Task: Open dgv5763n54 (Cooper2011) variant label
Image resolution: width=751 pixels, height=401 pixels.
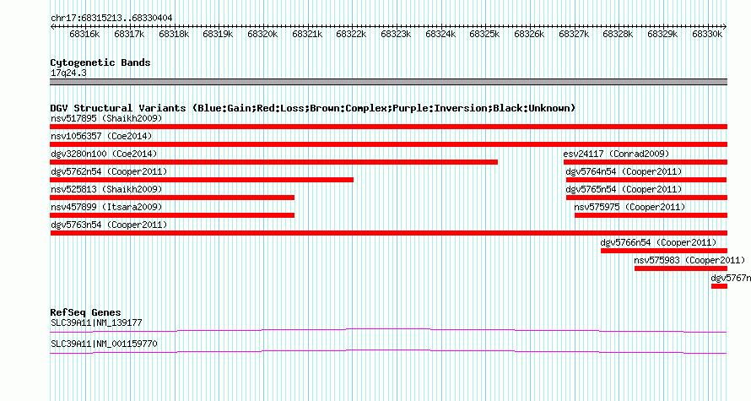Action: (109, 225)
